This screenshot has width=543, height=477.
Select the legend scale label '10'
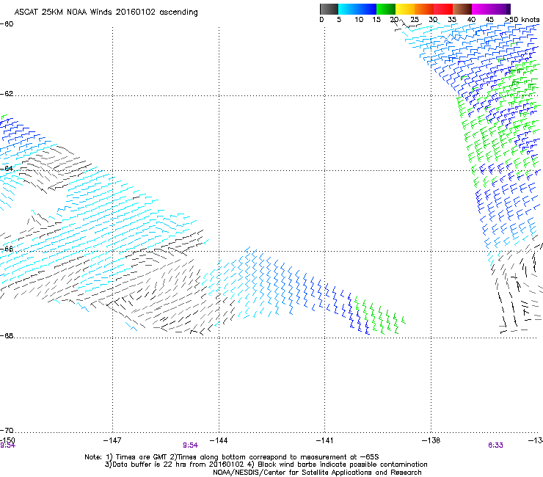[x=359, y=19]
